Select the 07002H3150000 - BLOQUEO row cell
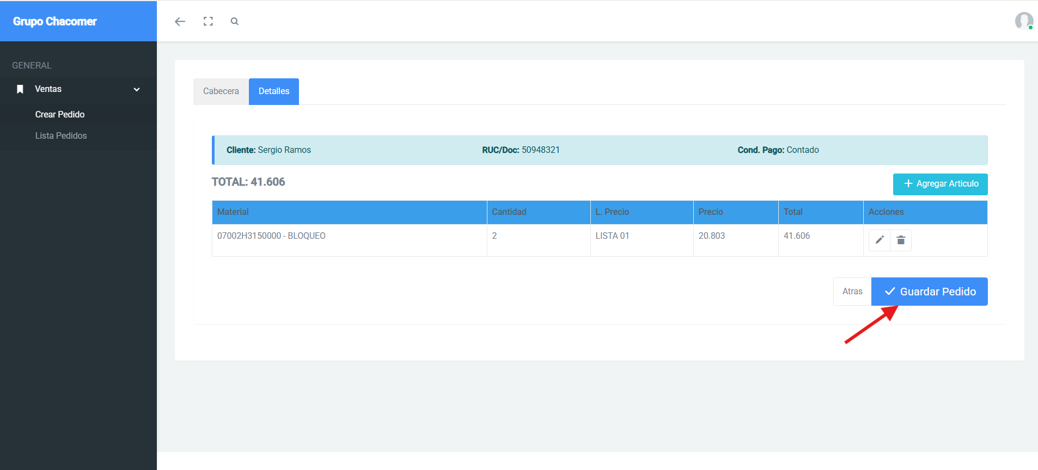The image size is (1038, 470). click(271, 236)
